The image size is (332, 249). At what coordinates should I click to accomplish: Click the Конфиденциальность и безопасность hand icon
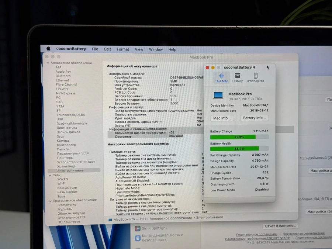pos(138,238)
